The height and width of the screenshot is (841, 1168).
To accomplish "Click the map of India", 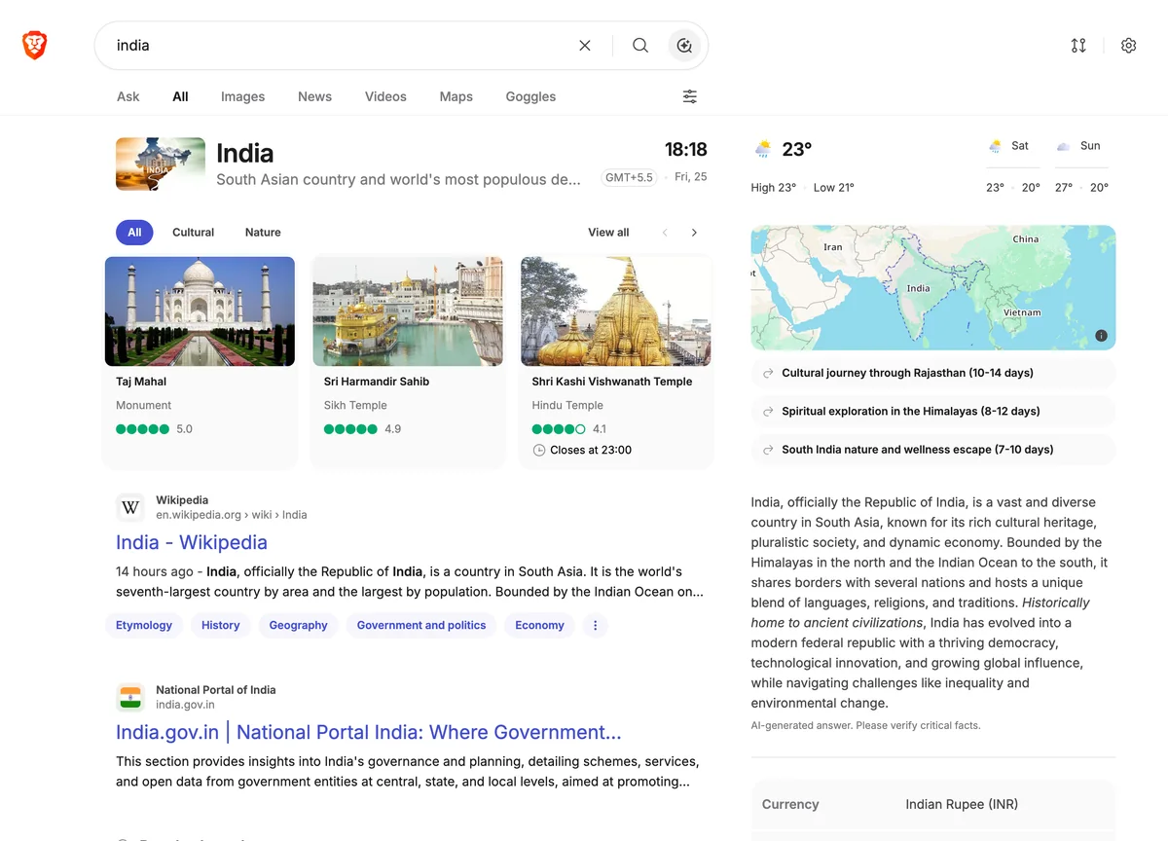I will (933, 288).
